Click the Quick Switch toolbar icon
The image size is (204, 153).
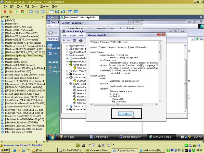63,11
